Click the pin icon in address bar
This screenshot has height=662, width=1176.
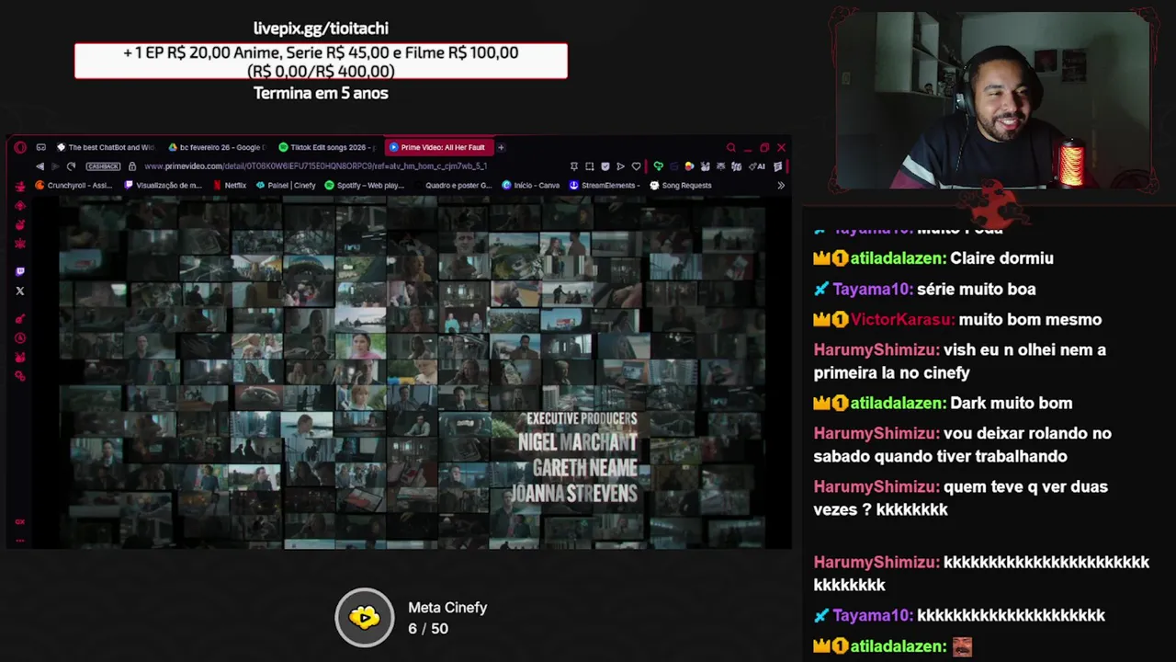574,166
